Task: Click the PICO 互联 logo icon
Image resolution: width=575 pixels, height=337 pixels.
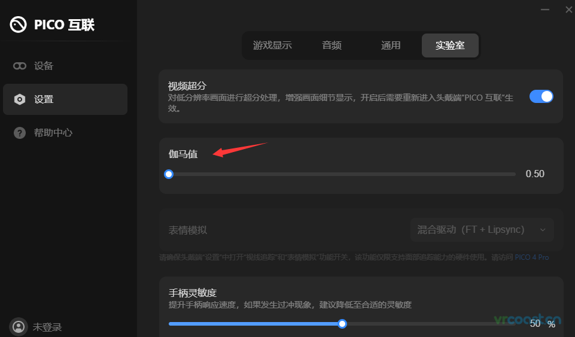Action: [18, 25]
